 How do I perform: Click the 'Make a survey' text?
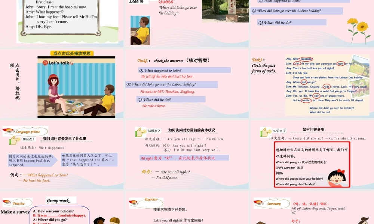[x=15, y=212]
